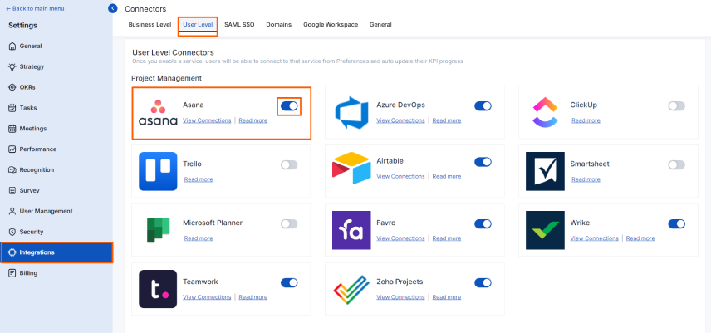
Task: Open the Domains tab
Action: [279, 24]
